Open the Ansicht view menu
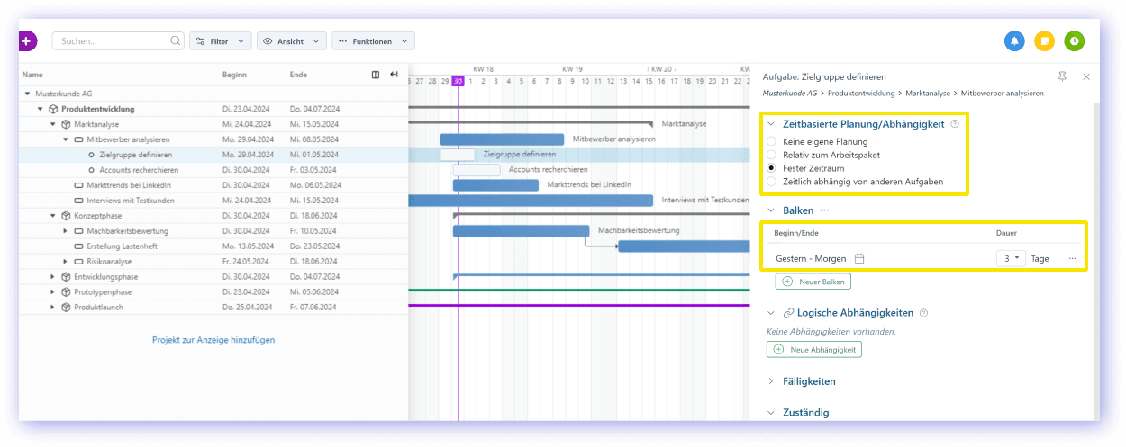This screenshot has width=1126, height=447. (x=291, y=41)
